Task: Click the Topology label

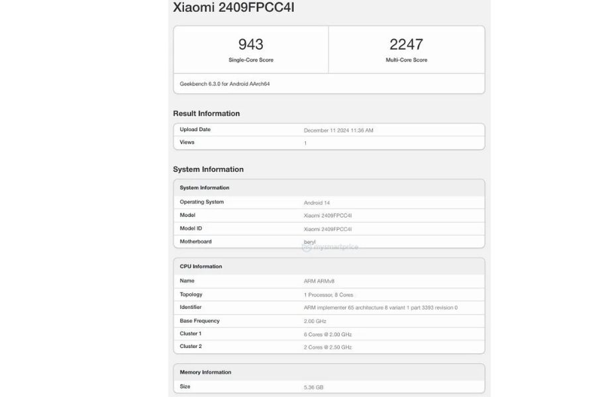Action: tap(191, 294)
